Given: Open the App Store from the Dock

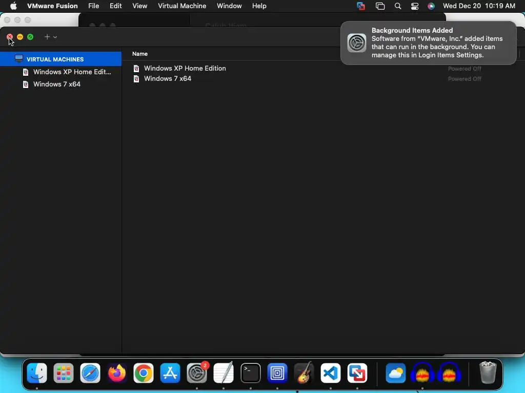Looking at the screenshot, I should pyautogui.click(x=170, y=373).
